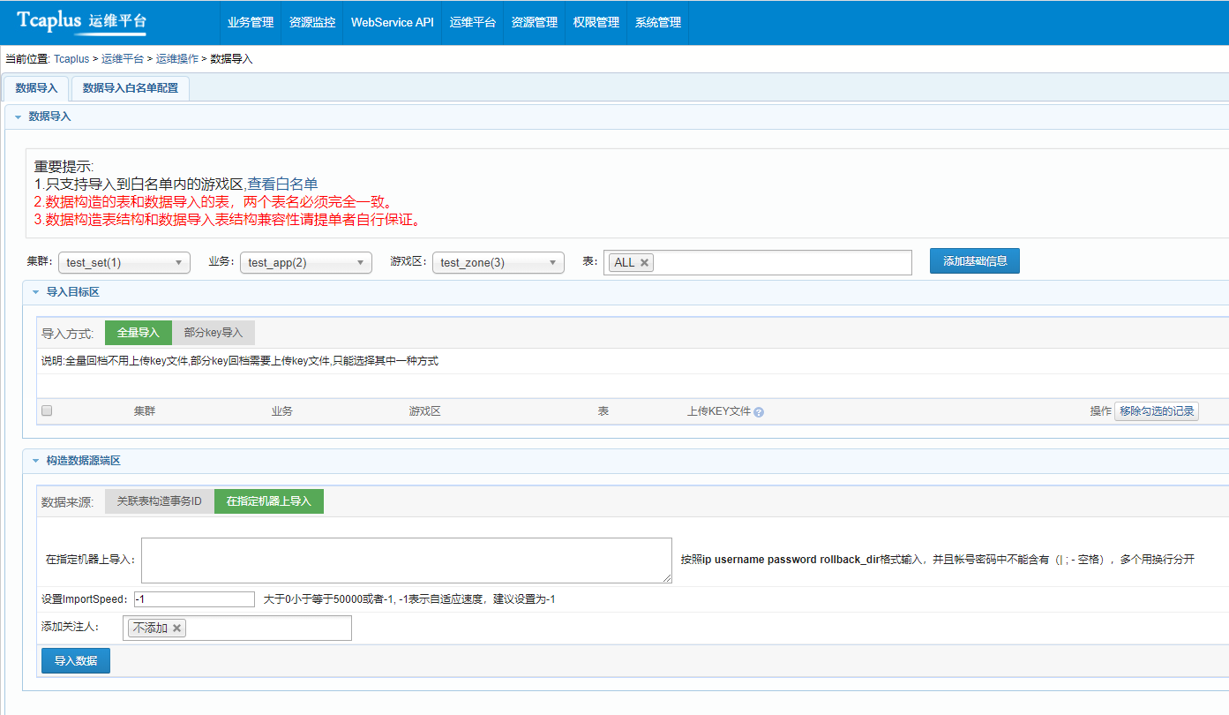The image size is (1229, 715).
Task: Open the 资源监控 menu
Action: 312,22
